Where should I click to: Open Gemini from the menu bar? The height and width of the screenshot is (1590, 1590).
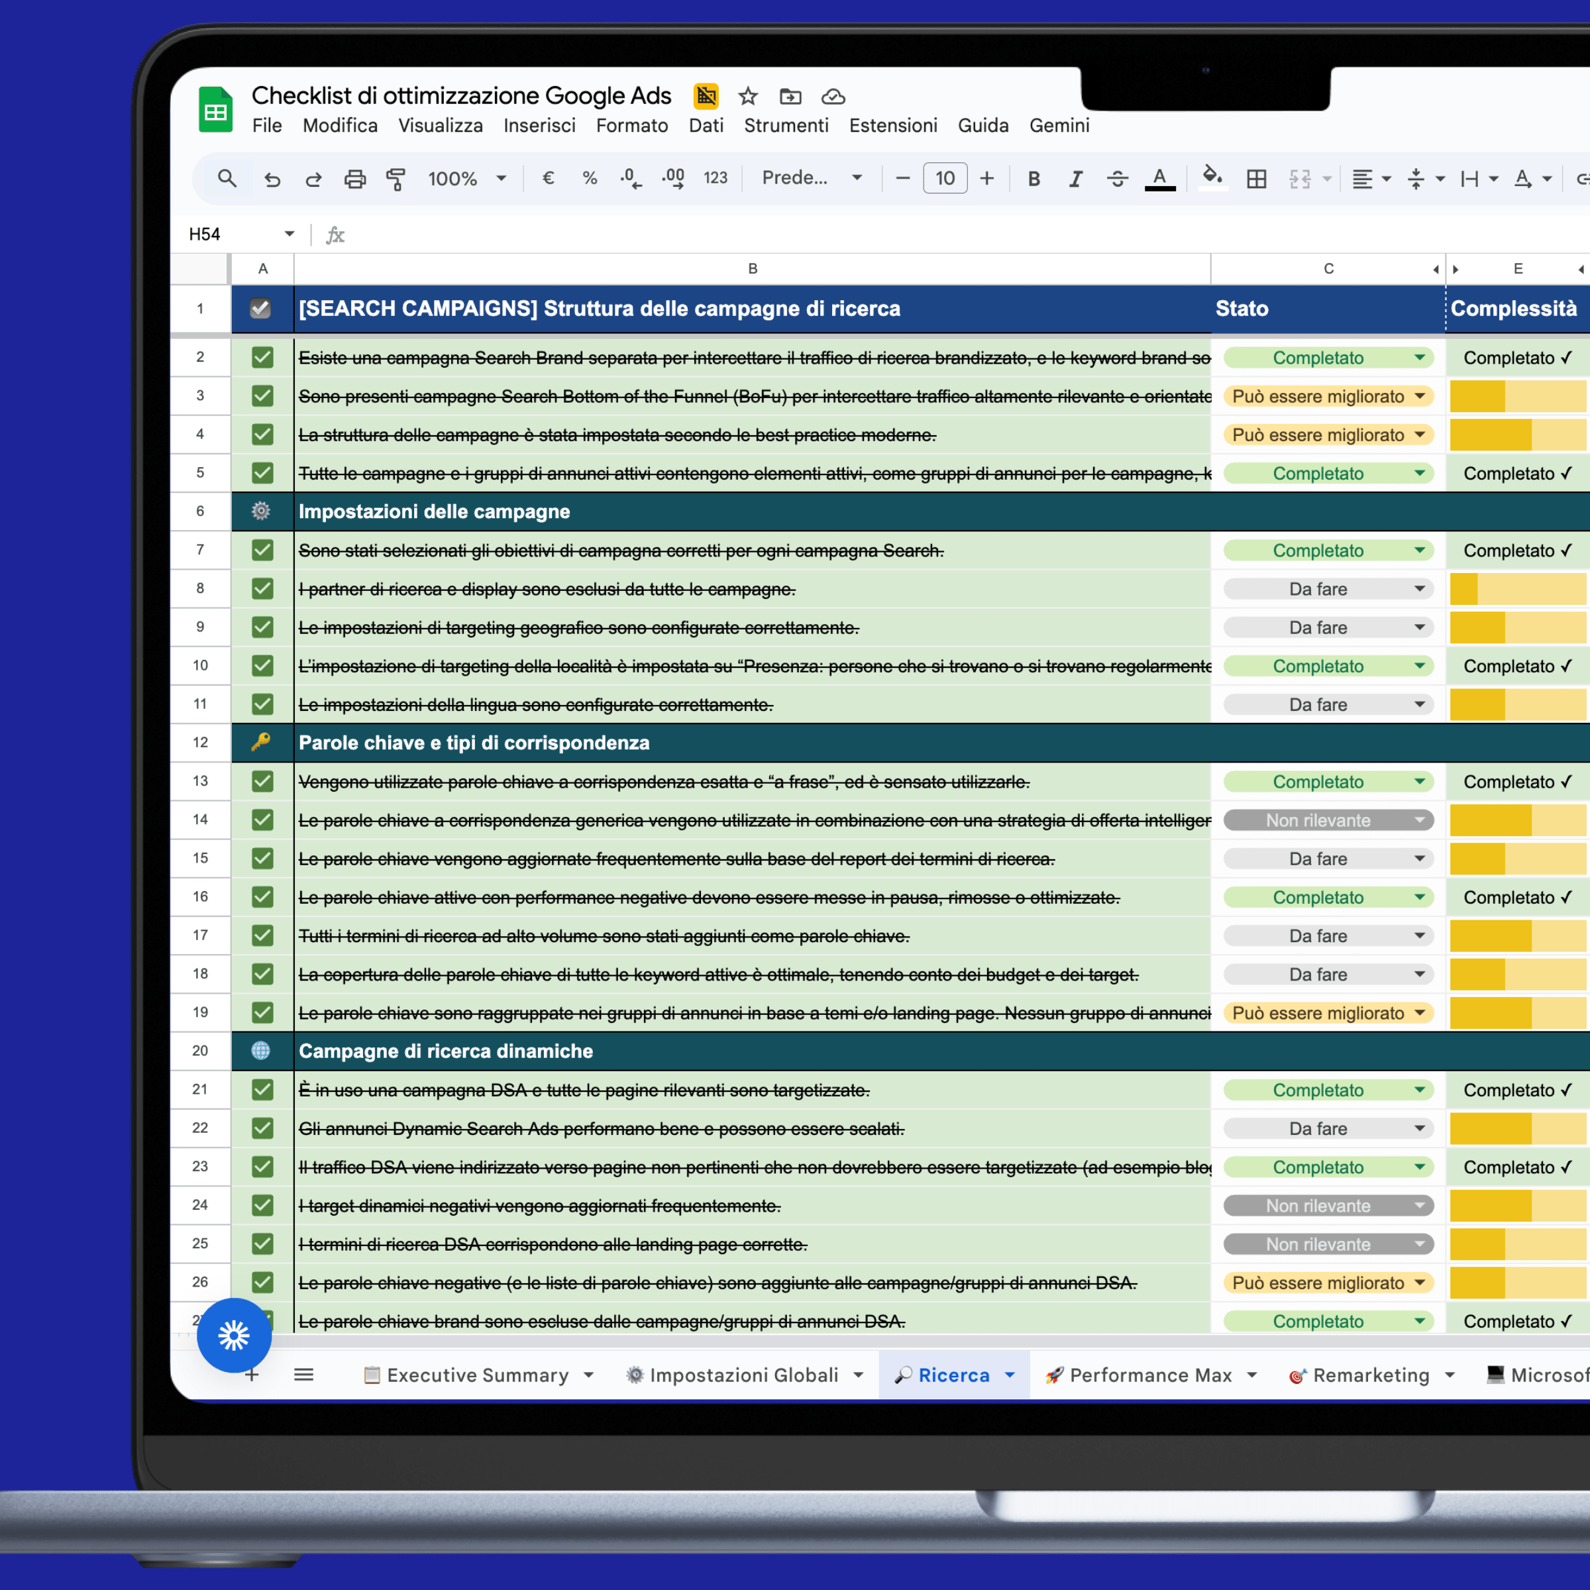coord(1059,125)
